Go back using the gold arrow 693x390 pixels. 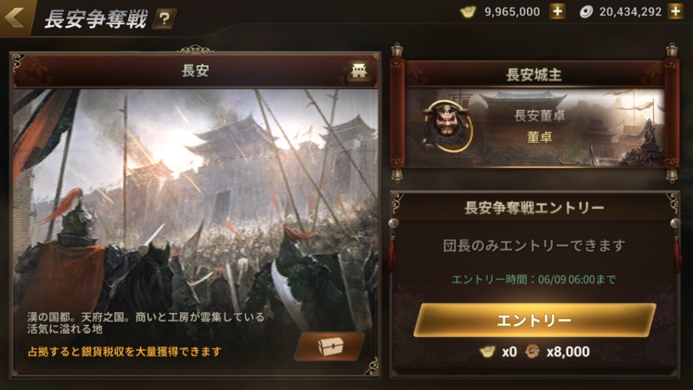click(x=15, y=17)
